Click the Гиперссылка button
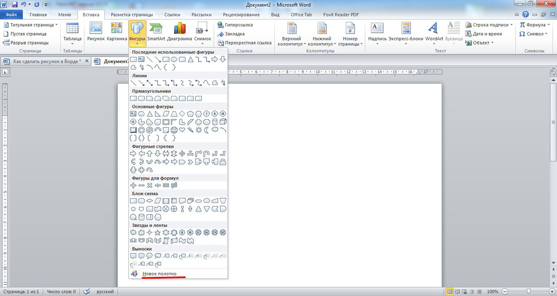Viewport: 557px width, 296px height. click(x=240, y=25)
